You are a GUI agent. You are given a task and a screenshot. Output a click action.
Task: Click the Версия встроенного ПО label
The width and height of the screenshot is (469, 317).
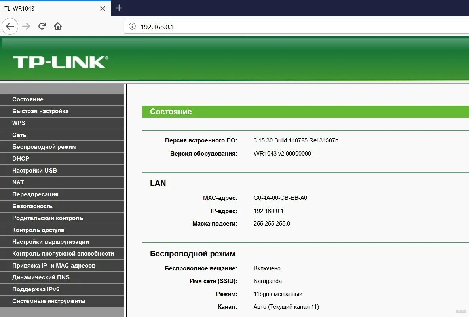[201, 140]
